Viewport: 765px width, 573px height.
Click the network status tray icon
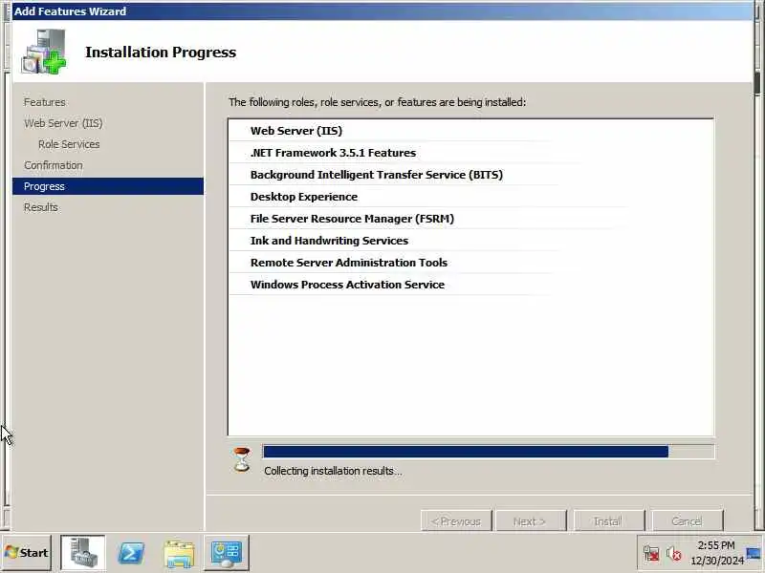[651, 554]
